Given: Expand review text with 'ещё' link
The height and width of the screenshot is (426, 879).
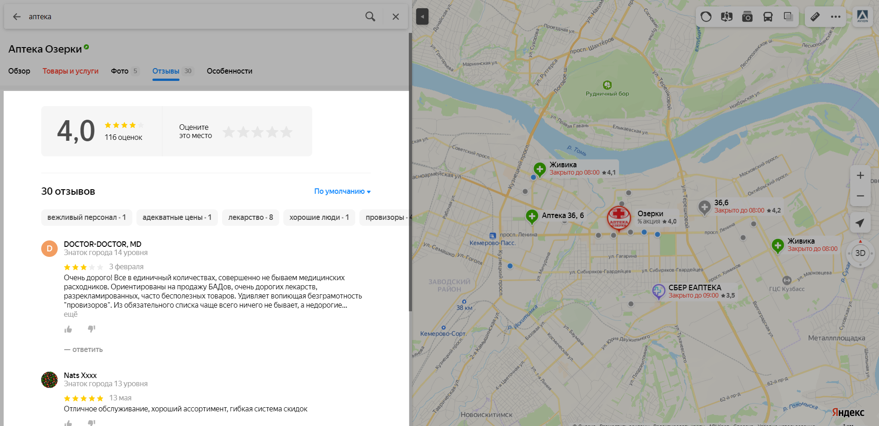Looking at the screenshot, I should click(x=71, y=314).
